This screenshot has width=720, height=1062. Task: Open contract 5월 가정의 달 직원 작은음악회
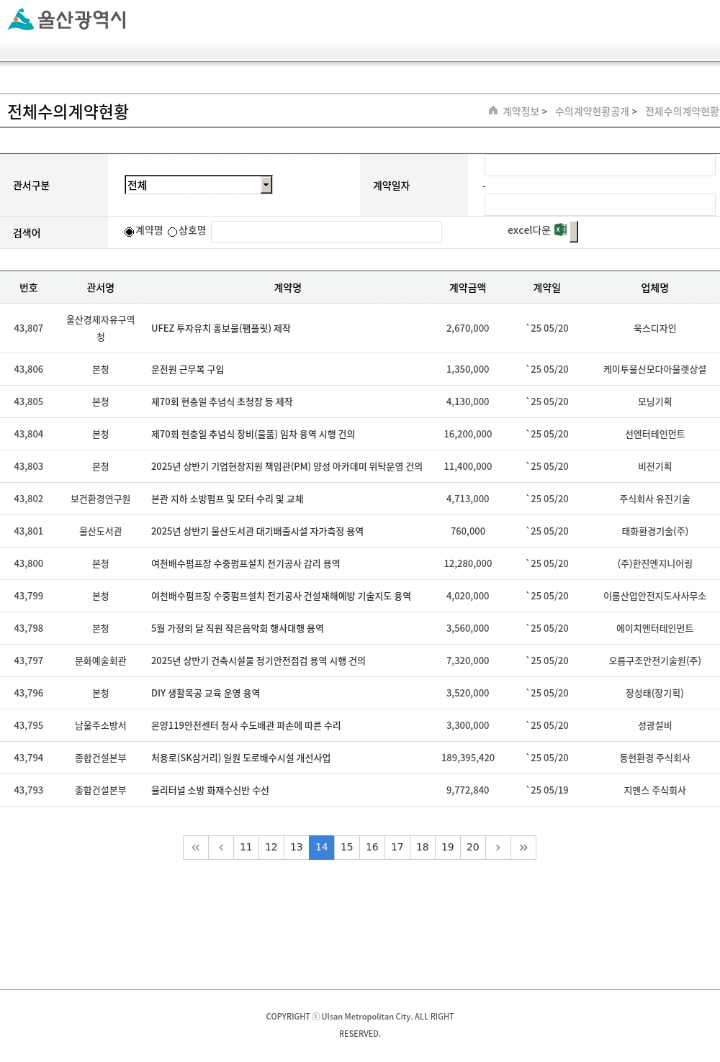click(x=238, y=629)
